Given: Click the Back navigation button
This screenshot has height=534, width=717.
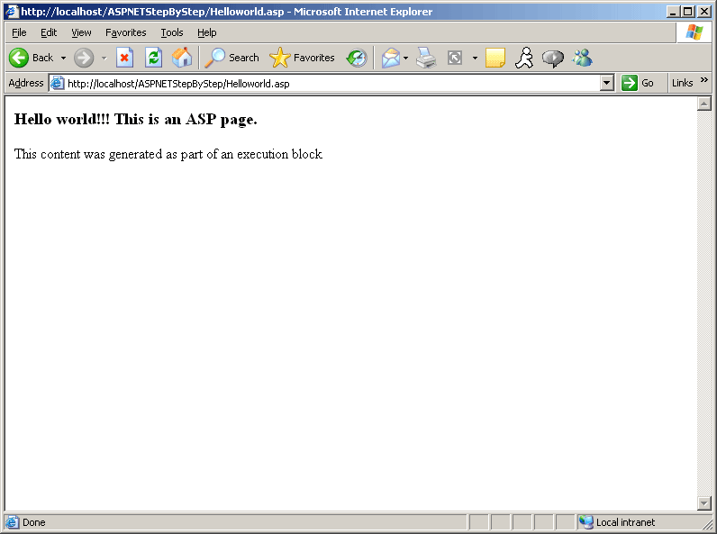Looking at the screenshot, I should coord(31,58).
